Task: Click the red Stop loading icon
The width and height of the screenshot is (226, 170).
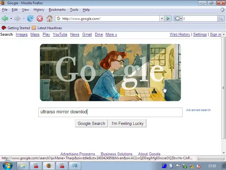Action: tap(40, 18)
